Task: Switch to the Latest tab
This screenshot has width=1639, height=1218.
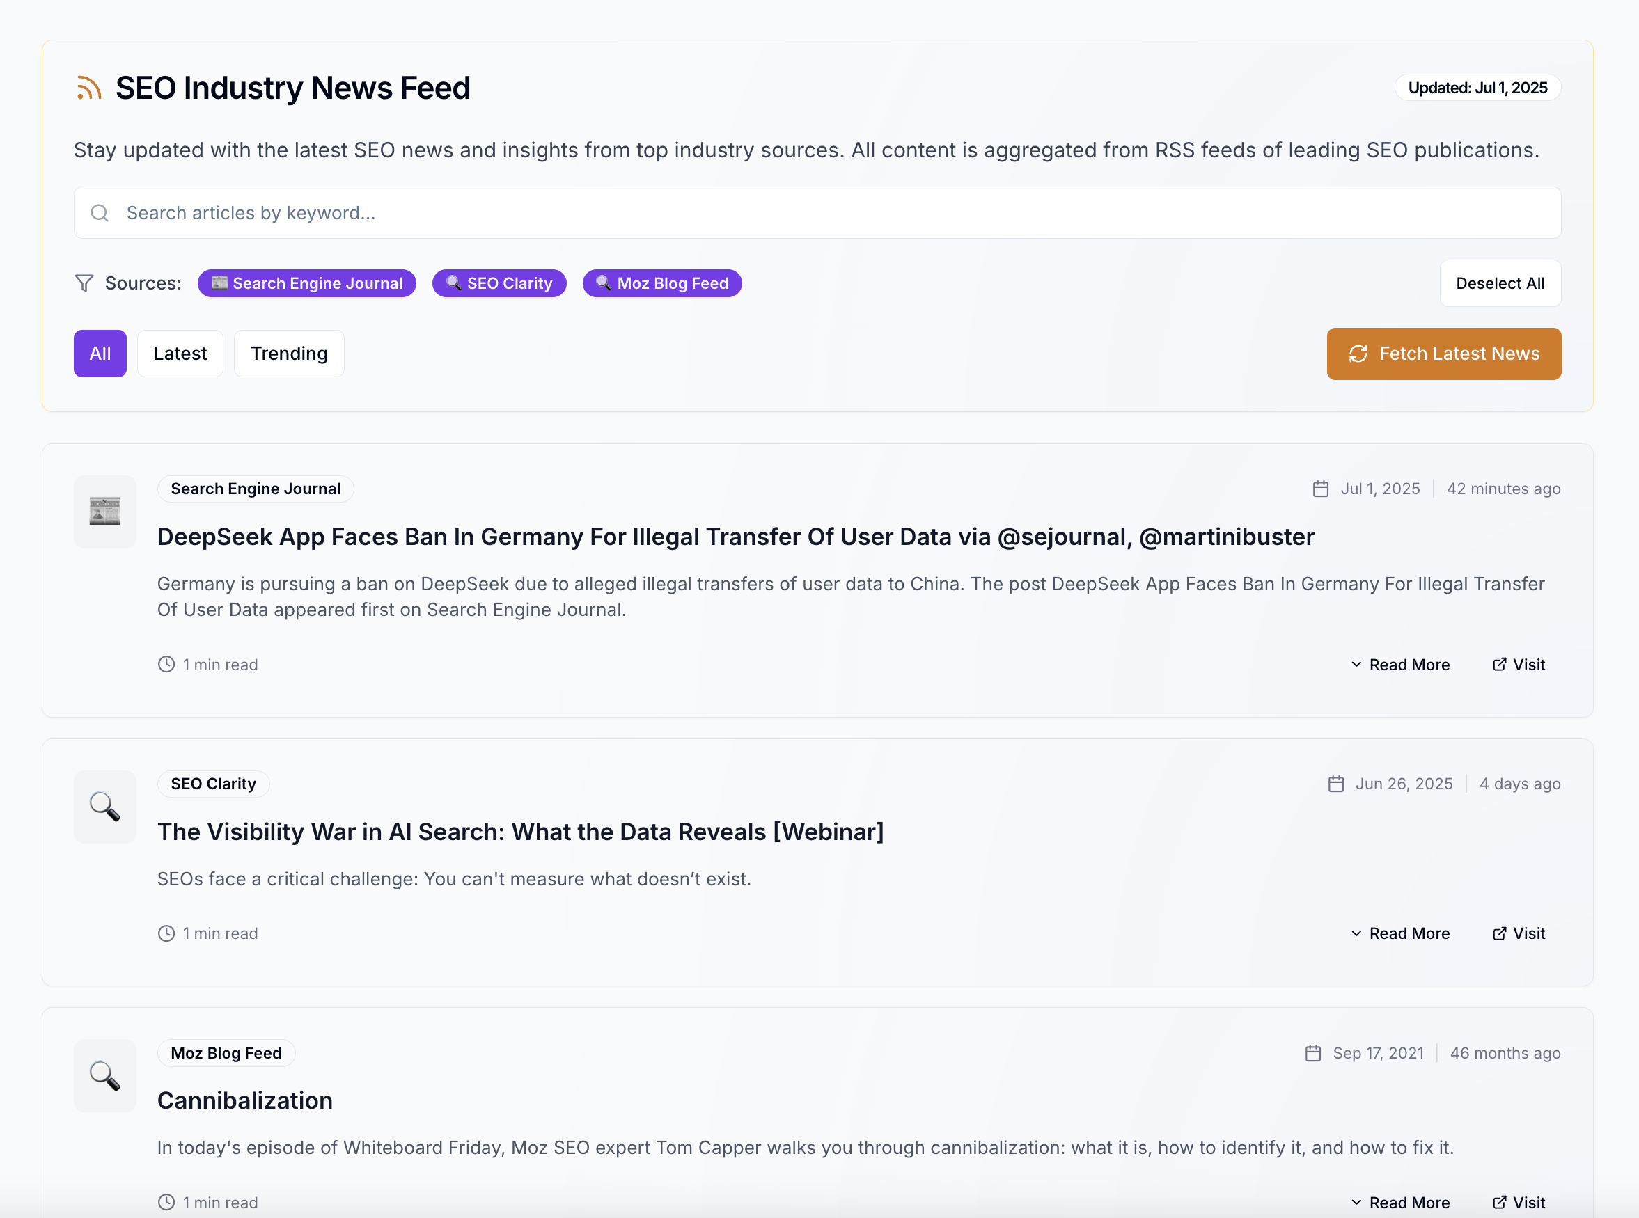Action: click(180, 353)
